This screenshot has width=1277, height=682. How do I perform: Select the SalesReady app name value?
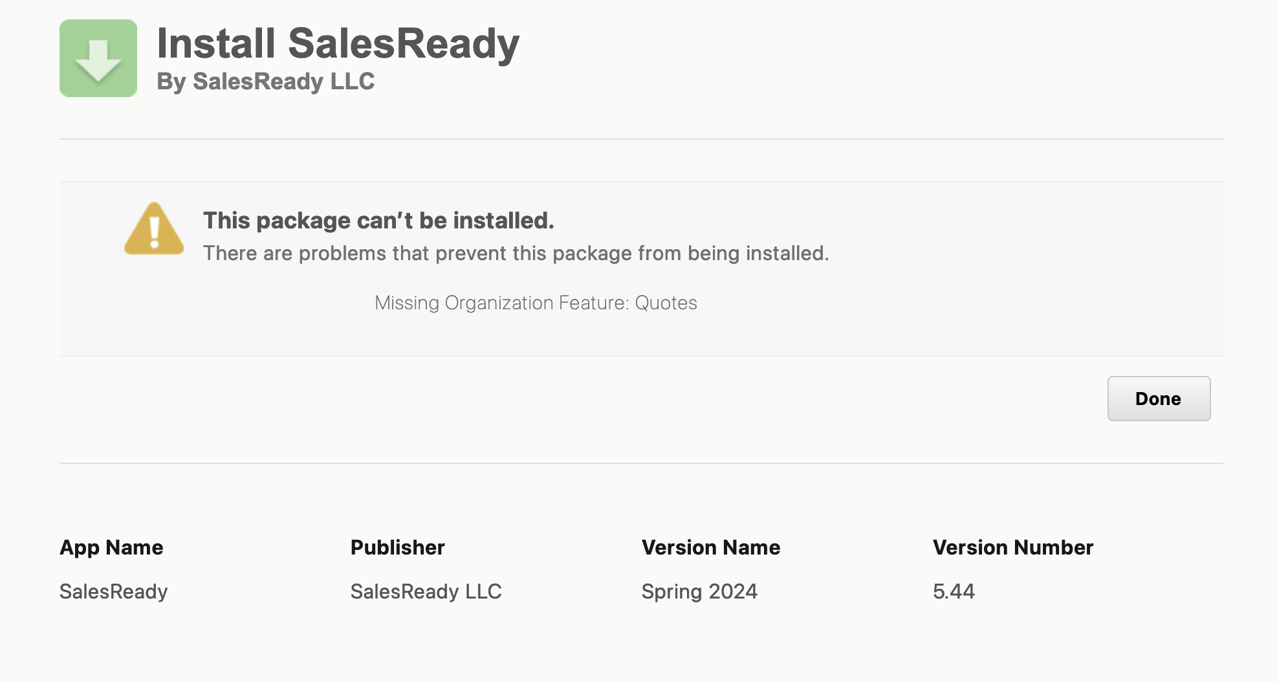pyautogui.click(x=113, y=591)
